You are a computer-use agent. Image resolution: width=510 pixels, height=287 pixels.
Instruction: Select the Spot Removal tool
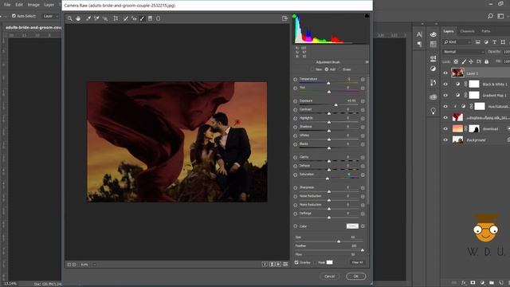126,18
